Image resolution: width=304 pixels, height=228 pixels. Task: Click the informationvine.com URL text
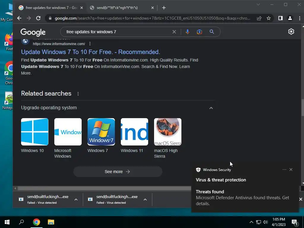point(59,44)
